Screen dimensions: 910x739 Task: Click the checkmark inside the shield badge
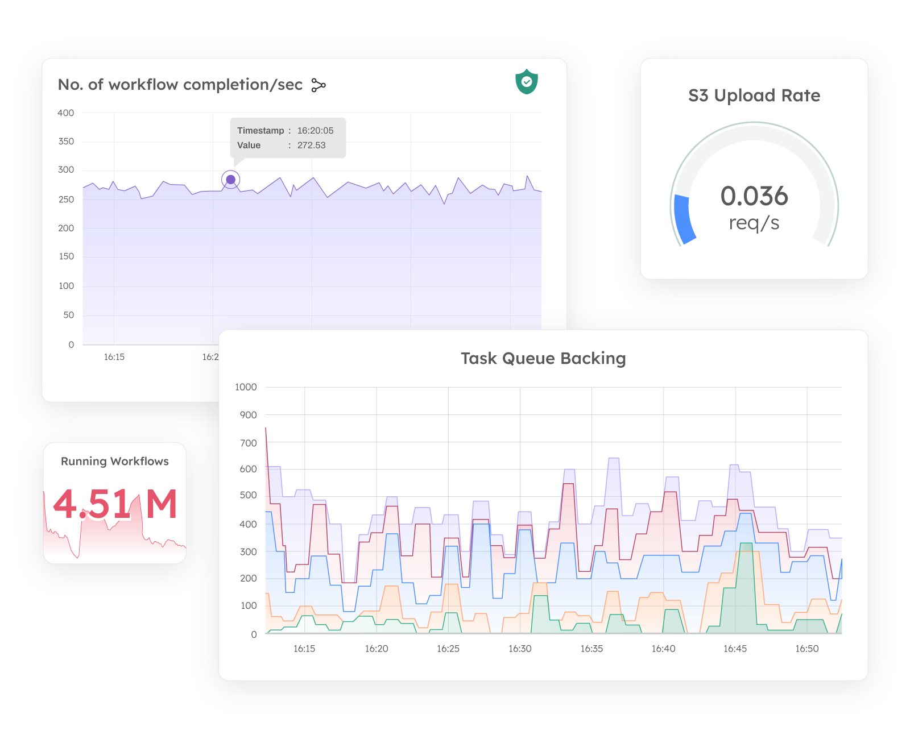pyautogui.click(x=526, y=81)
